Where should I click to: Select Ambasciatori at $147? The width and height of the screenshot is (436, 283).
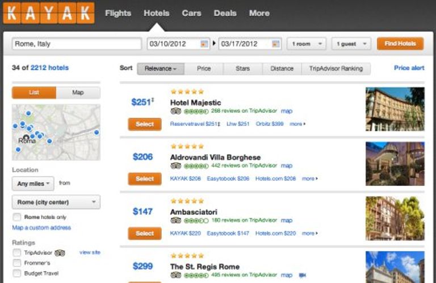(145, 234)
